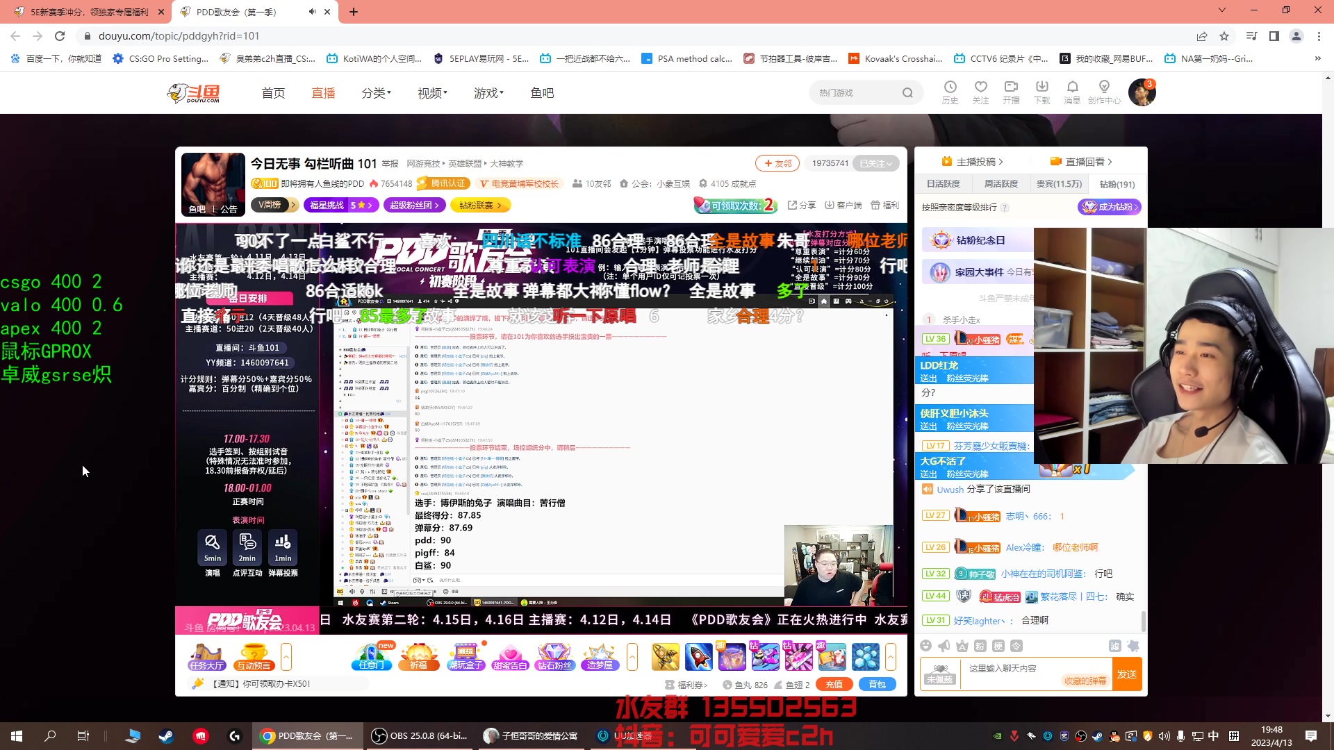This screenshot has height=750, width=1334.
Task: Open the 互动预言 prediction icon
Action: pyautogui.click(x=255, y=656)
